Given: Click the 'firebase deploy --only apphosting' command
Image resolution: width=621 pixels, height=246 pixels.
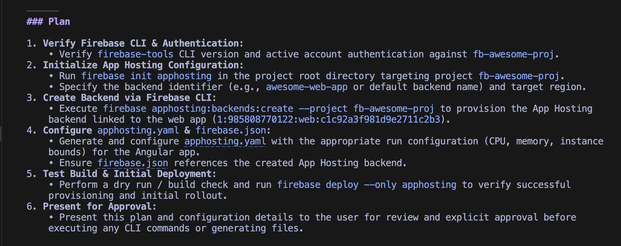Looking at the screenshot, I should pos(367,185).
